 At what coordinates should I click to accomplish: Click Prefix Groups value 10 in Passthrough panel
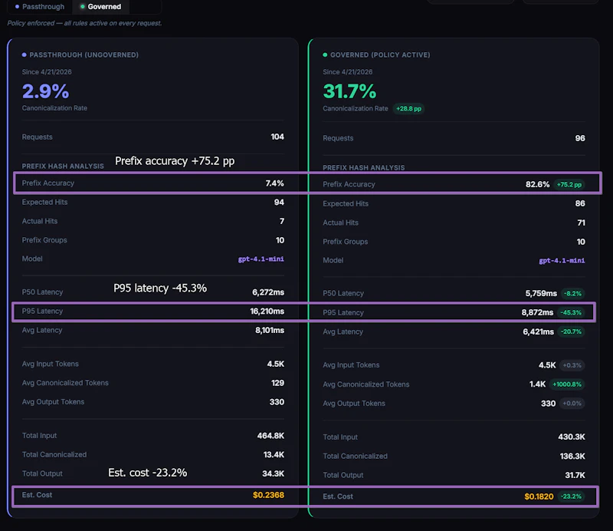point(280,240)
